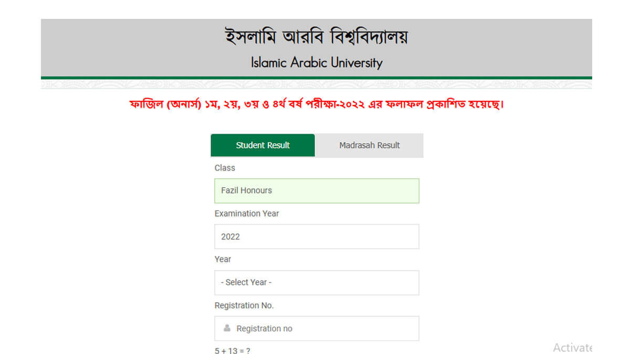This screenshot has height=354, width=630.
Task: Click the Activate Windows watermark text
Action: click(572, 347)
